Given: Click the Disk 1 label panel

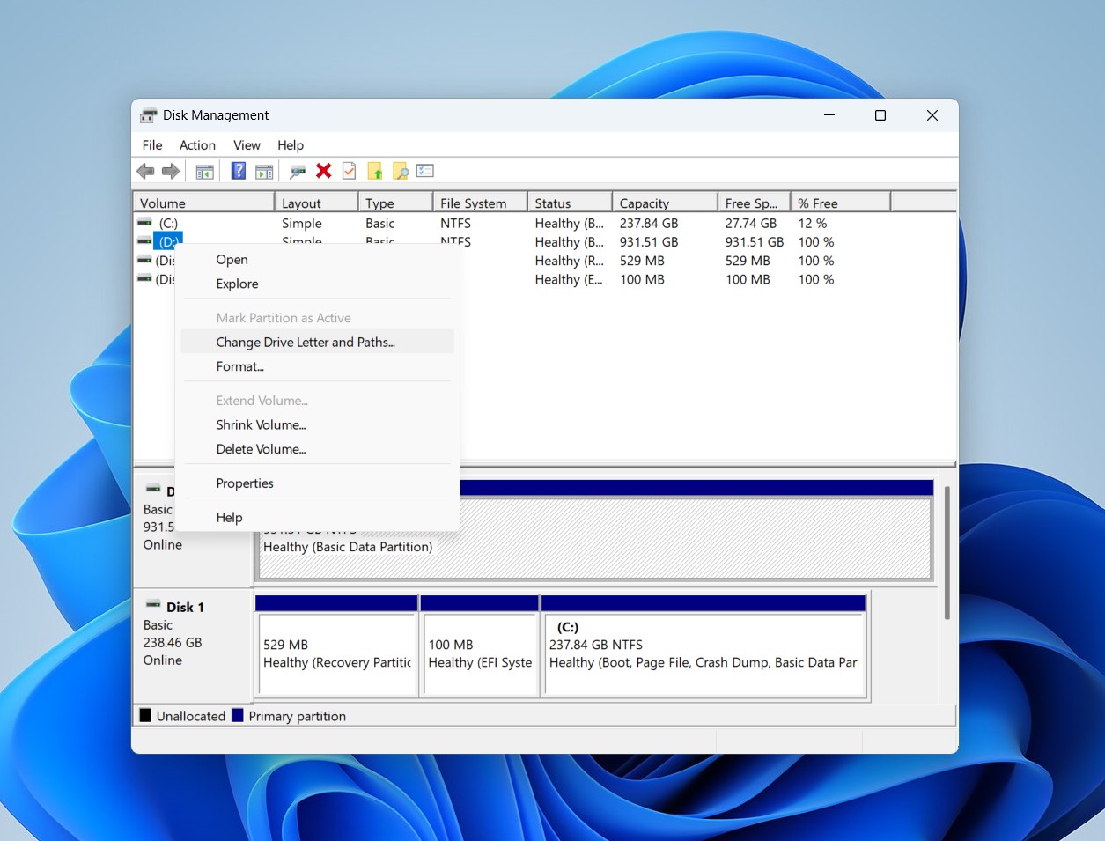Looking at the screenshot, I should 193,645.
